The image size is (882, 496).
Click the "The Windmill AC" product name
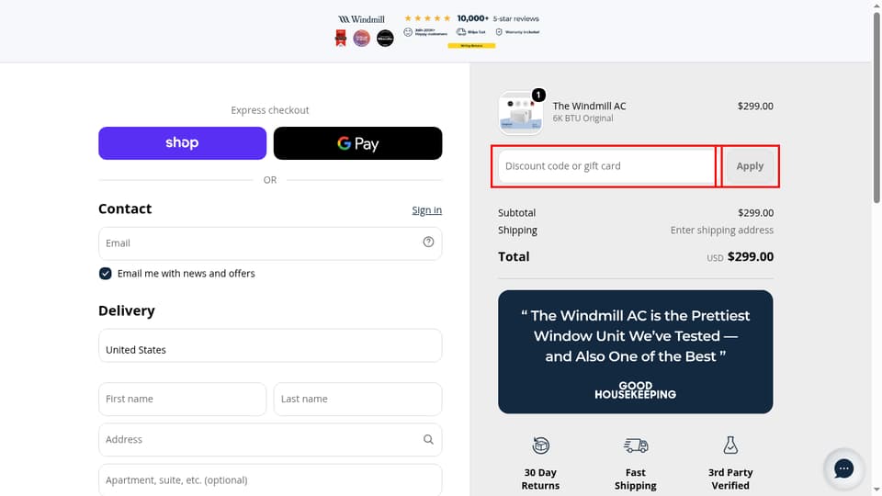[589, 106]
